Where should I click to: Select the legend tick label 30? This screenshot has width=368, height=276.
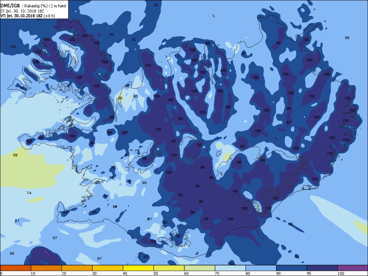pyautogui.click(x=94, y=273)
